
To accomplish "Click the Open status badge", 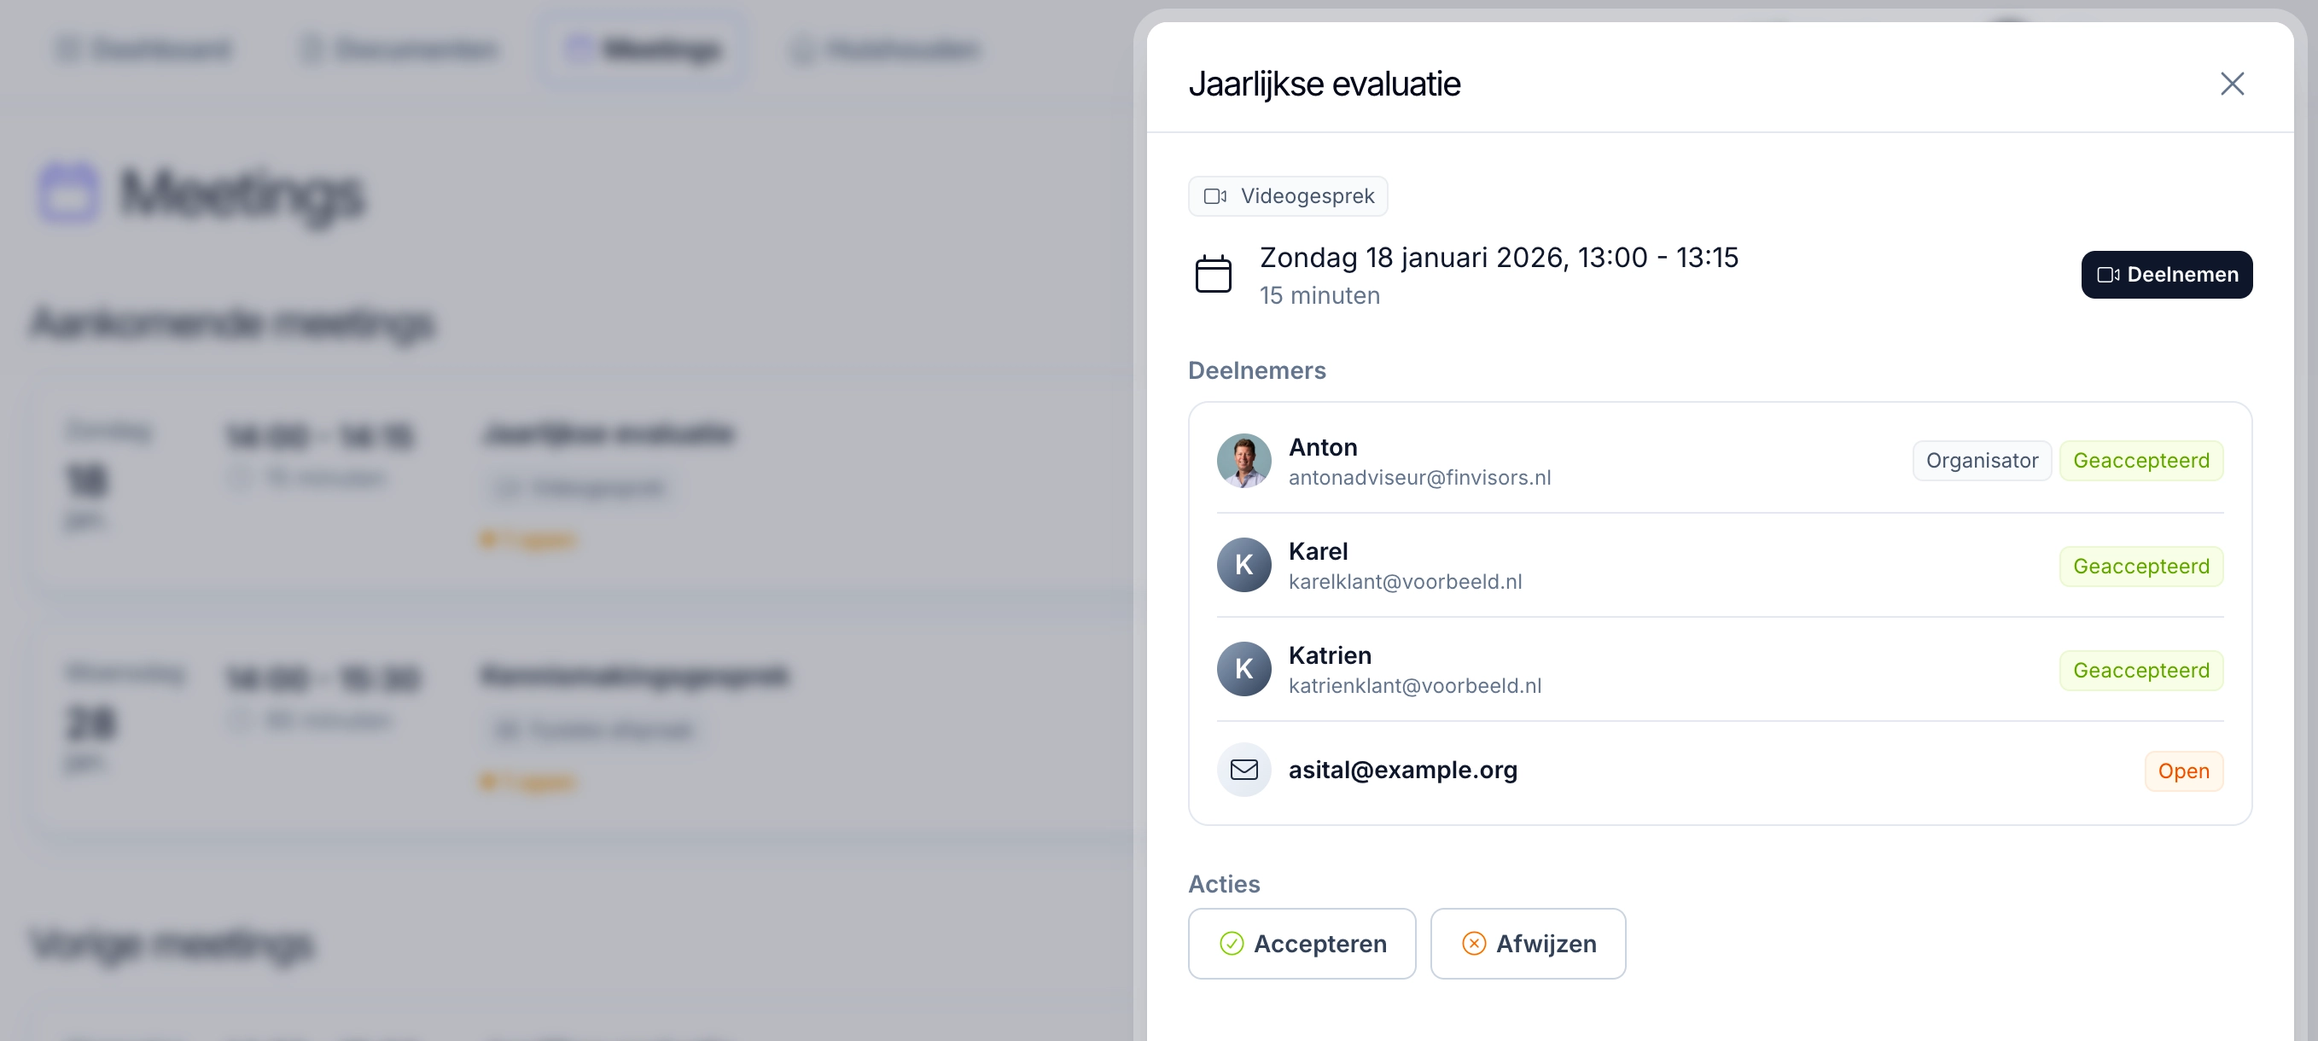I will pyautogui.click(x=2183, y=771).
